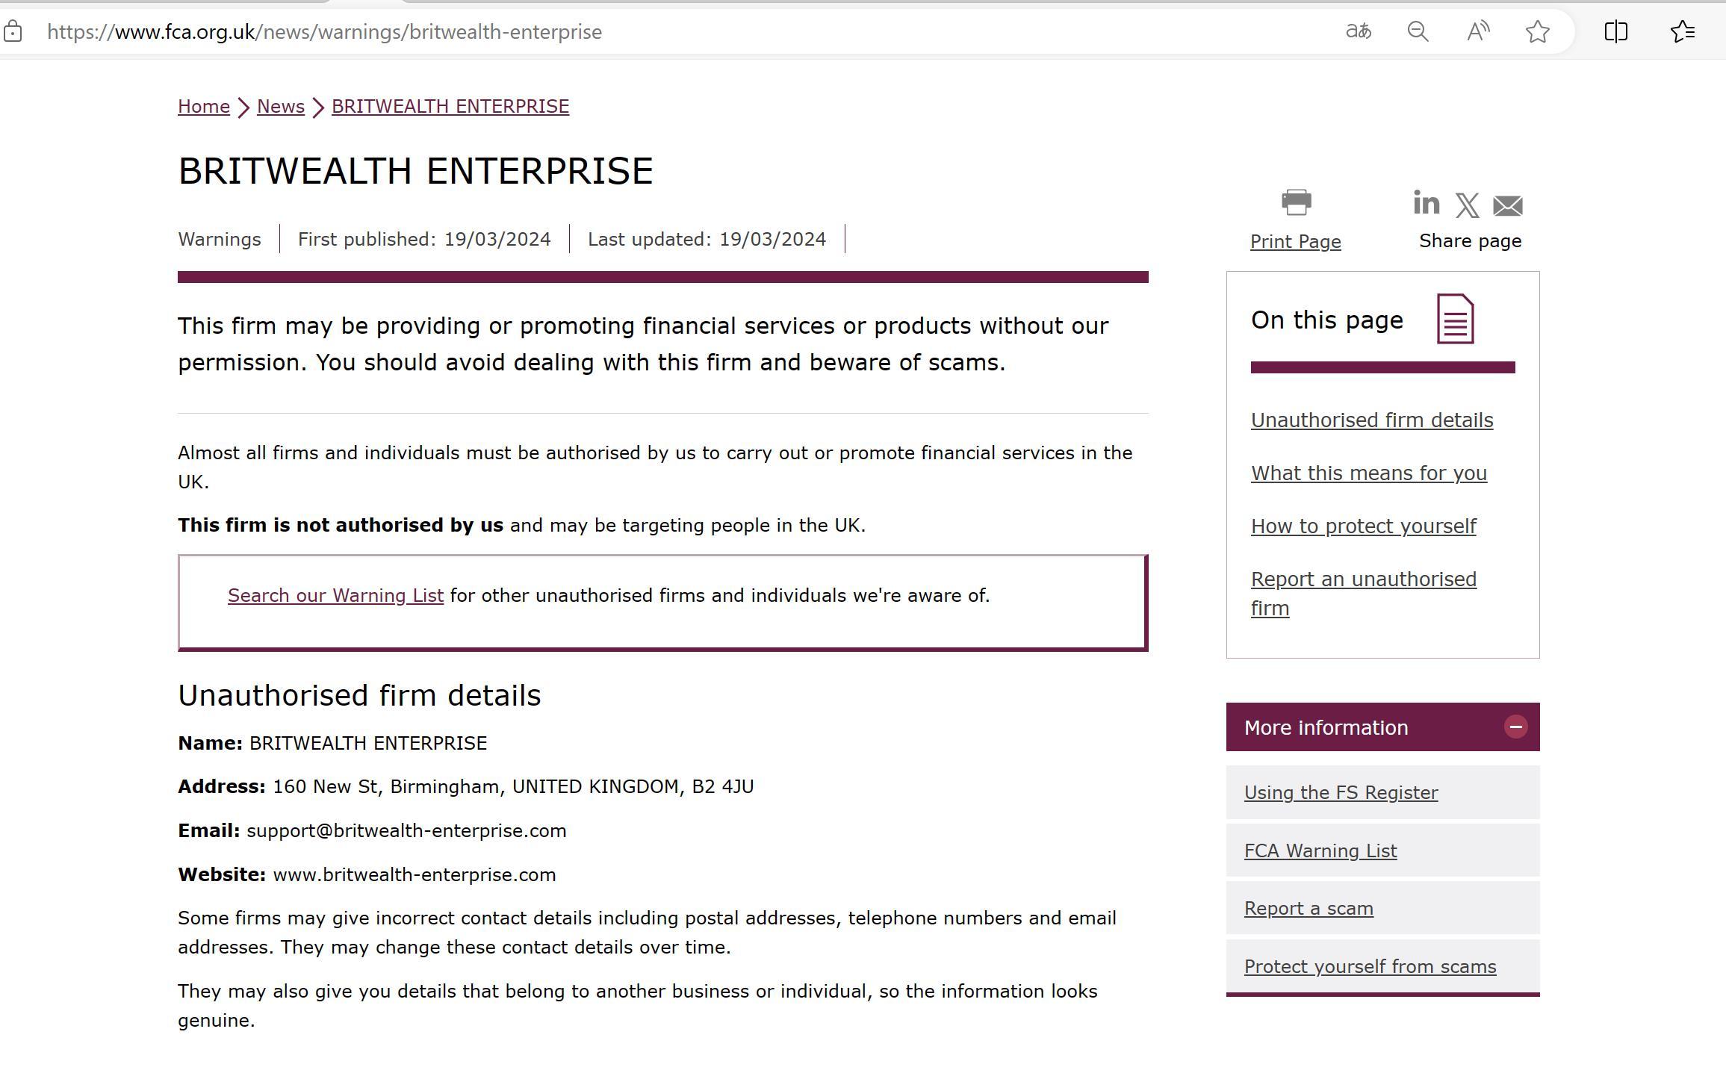Jump to Unauthorised firm details section

click(1372, 420)
